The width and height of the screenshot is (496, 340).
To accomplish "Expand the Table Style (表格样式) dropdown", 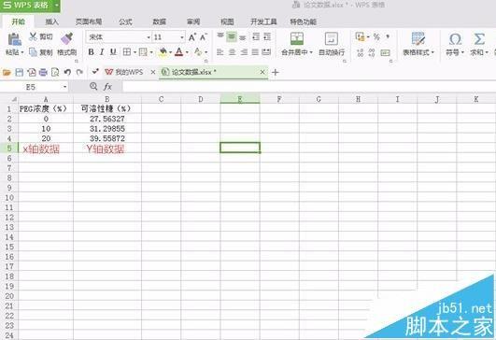I will [432, 52].
